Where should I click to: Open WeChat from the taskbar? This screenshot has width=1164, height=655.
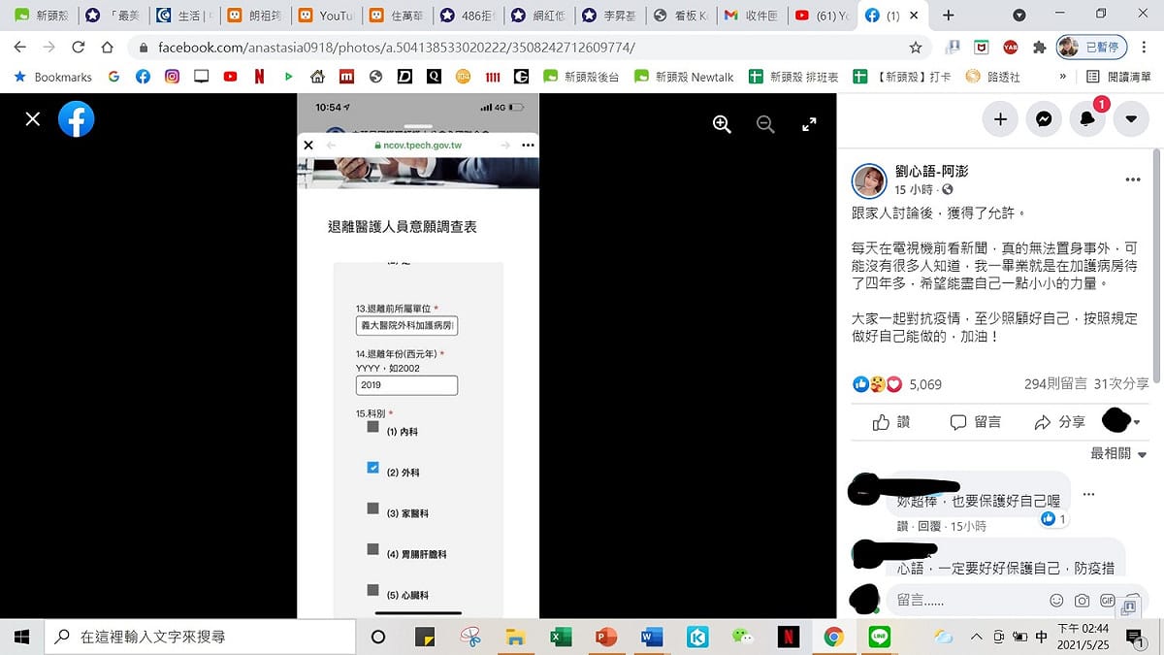coord(742,637)
